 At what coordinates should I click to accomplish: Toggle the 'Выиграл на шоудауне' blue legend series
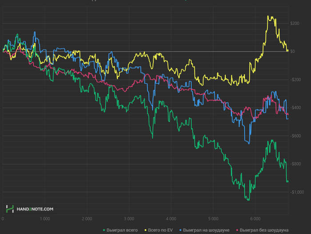(x=204, y=230)
